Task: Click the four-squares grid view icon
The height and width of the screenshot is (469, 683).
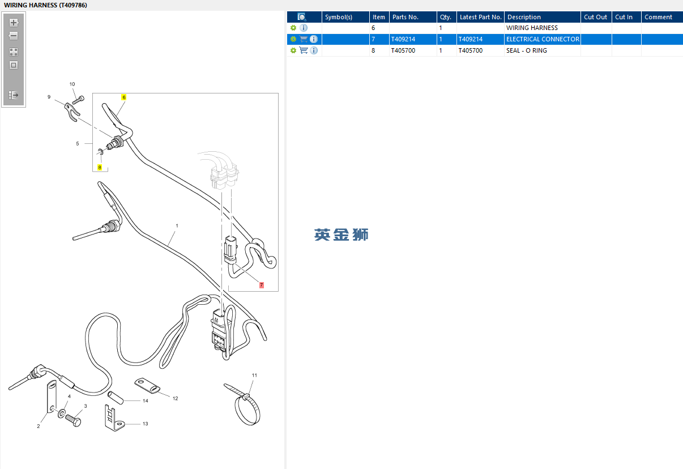Action: (14, 52)
